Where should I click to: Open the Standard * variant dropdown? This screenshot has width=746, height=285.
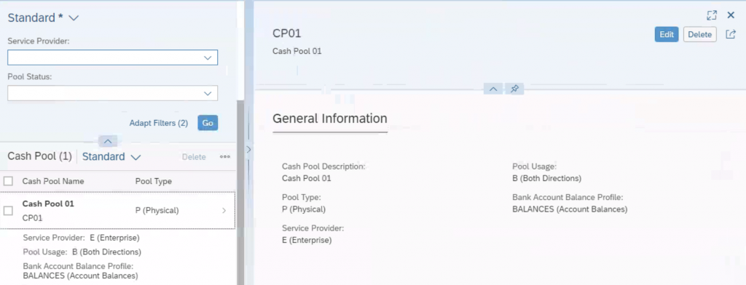pos(74,18)
